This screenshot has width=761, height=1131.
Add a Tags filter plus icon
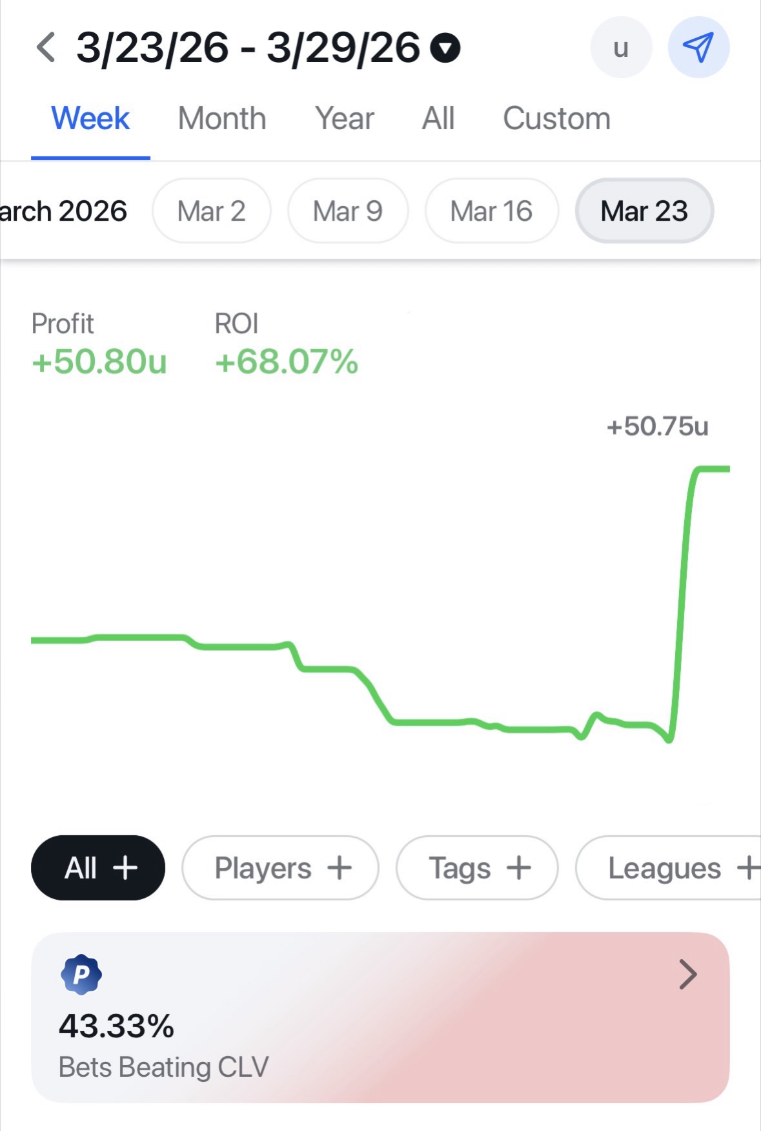point(519,867)
